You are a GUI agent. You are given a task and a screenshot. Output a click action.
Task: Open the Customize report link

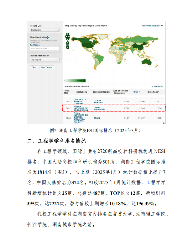(157, 86)
